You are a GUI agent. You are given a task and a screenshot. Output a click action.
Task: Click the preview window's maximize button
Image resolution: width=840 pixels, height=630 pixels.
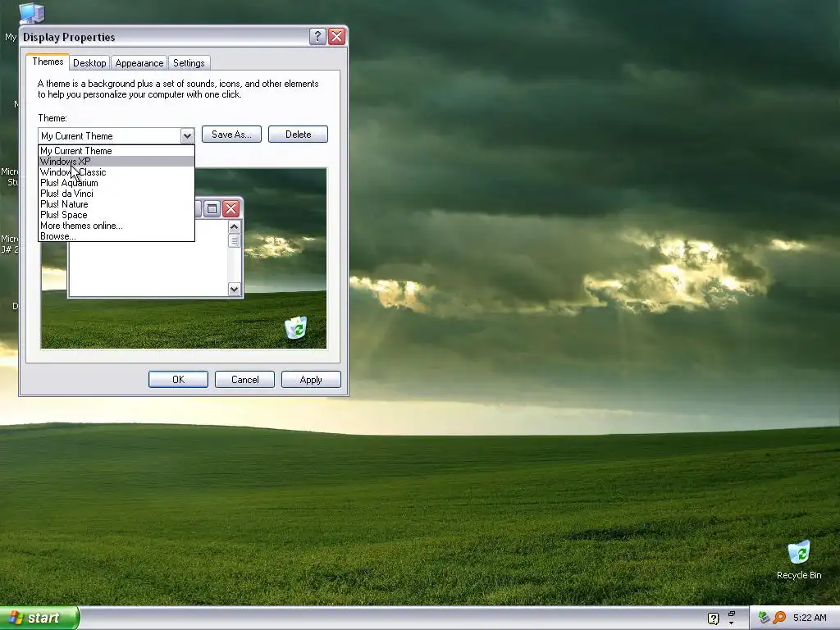212,208
